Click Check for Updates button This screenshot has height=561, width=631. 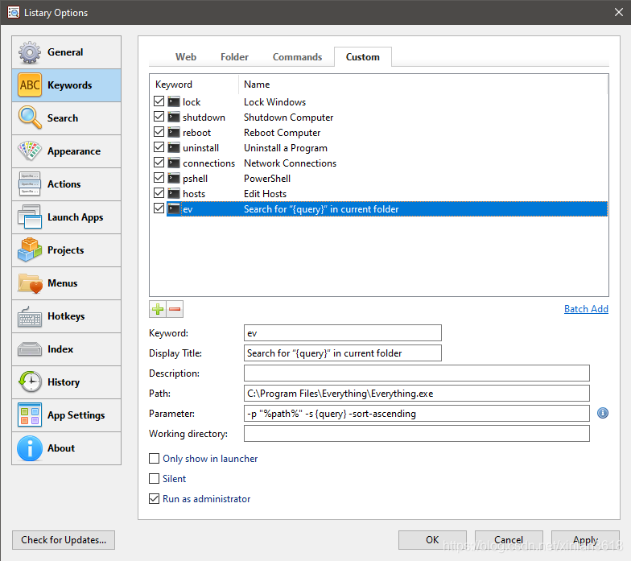tap(64, 540)
